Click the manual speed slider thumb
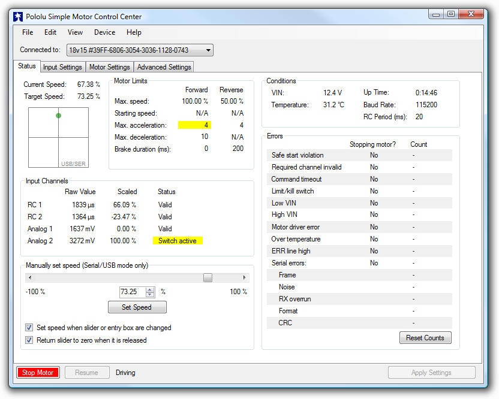 click(x=208, y=277)
